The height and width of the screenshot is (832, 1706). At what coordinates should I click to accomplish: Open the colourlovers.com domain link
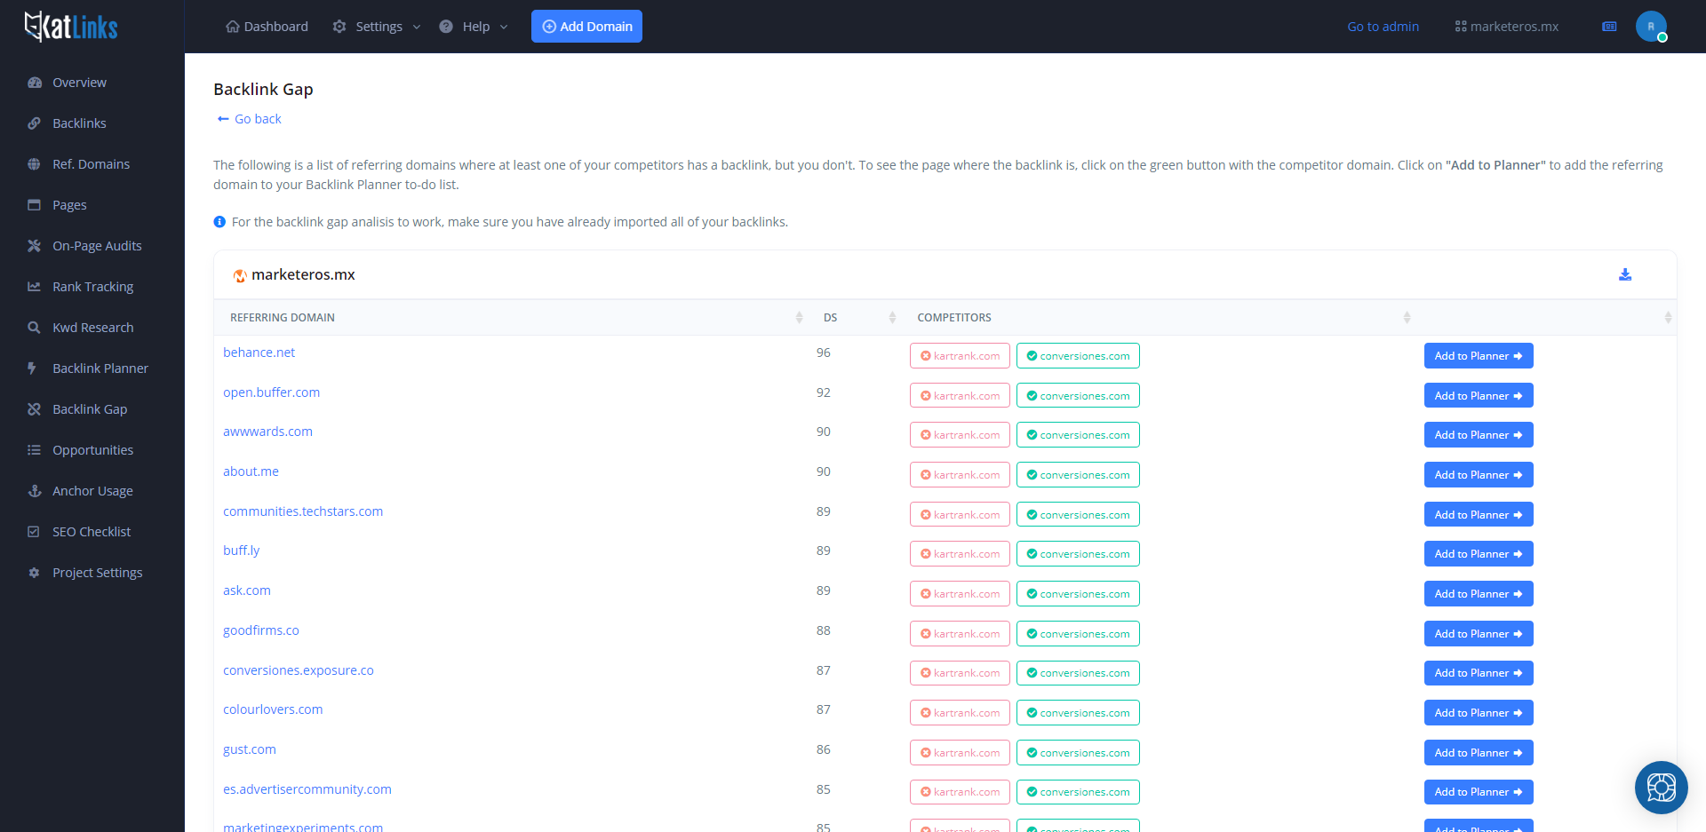[x=273, y=709]
